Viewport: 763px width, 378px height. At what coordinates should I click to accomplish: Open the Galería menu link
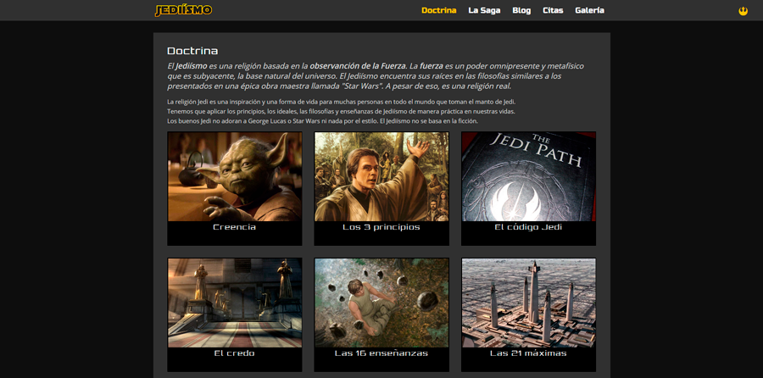click(x=589, y=10)
